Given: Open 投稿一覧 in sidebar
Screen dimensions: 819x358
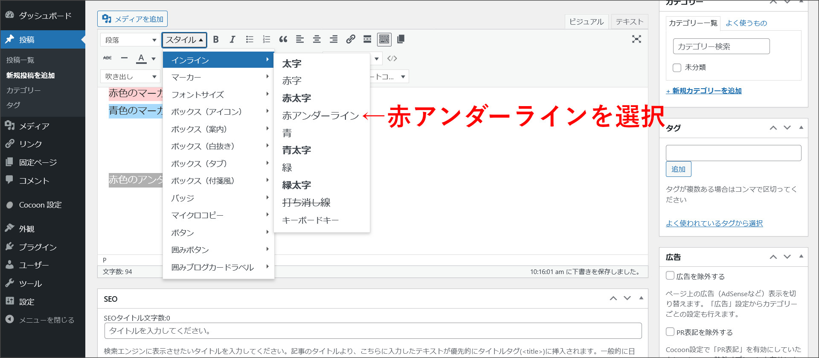Looking at the screenshot, I should pos(20,60).
